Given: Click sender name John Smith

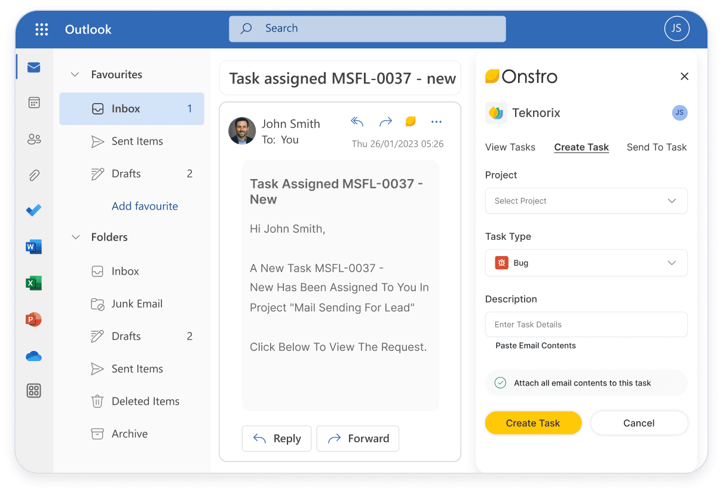Looking at the screenshot, I should 291,124.
